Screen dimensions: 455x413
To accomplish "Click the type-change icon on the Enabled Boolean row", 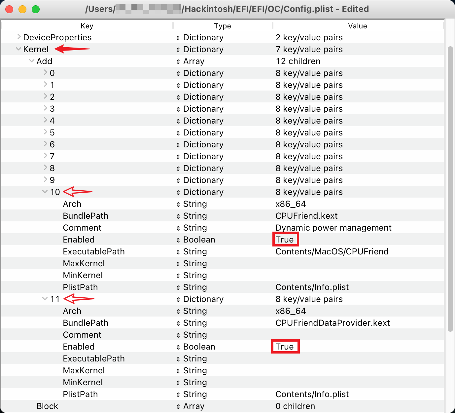I will [x=178, y=240].
